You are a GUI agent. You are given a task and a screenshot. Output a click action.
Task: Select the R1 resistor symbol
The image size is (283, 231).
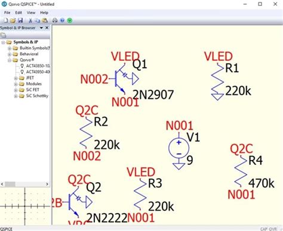(217, 82)
